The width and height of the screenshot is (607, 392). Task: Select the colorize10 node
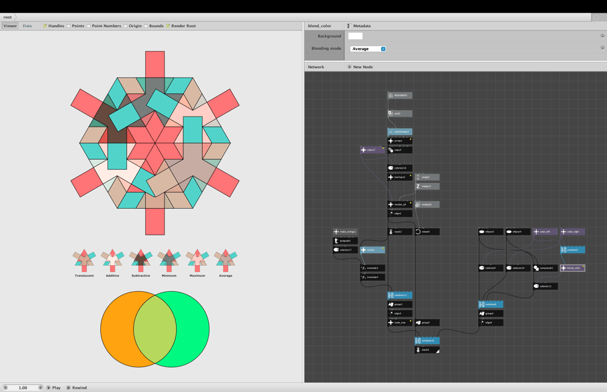click(x=518, y=268)
